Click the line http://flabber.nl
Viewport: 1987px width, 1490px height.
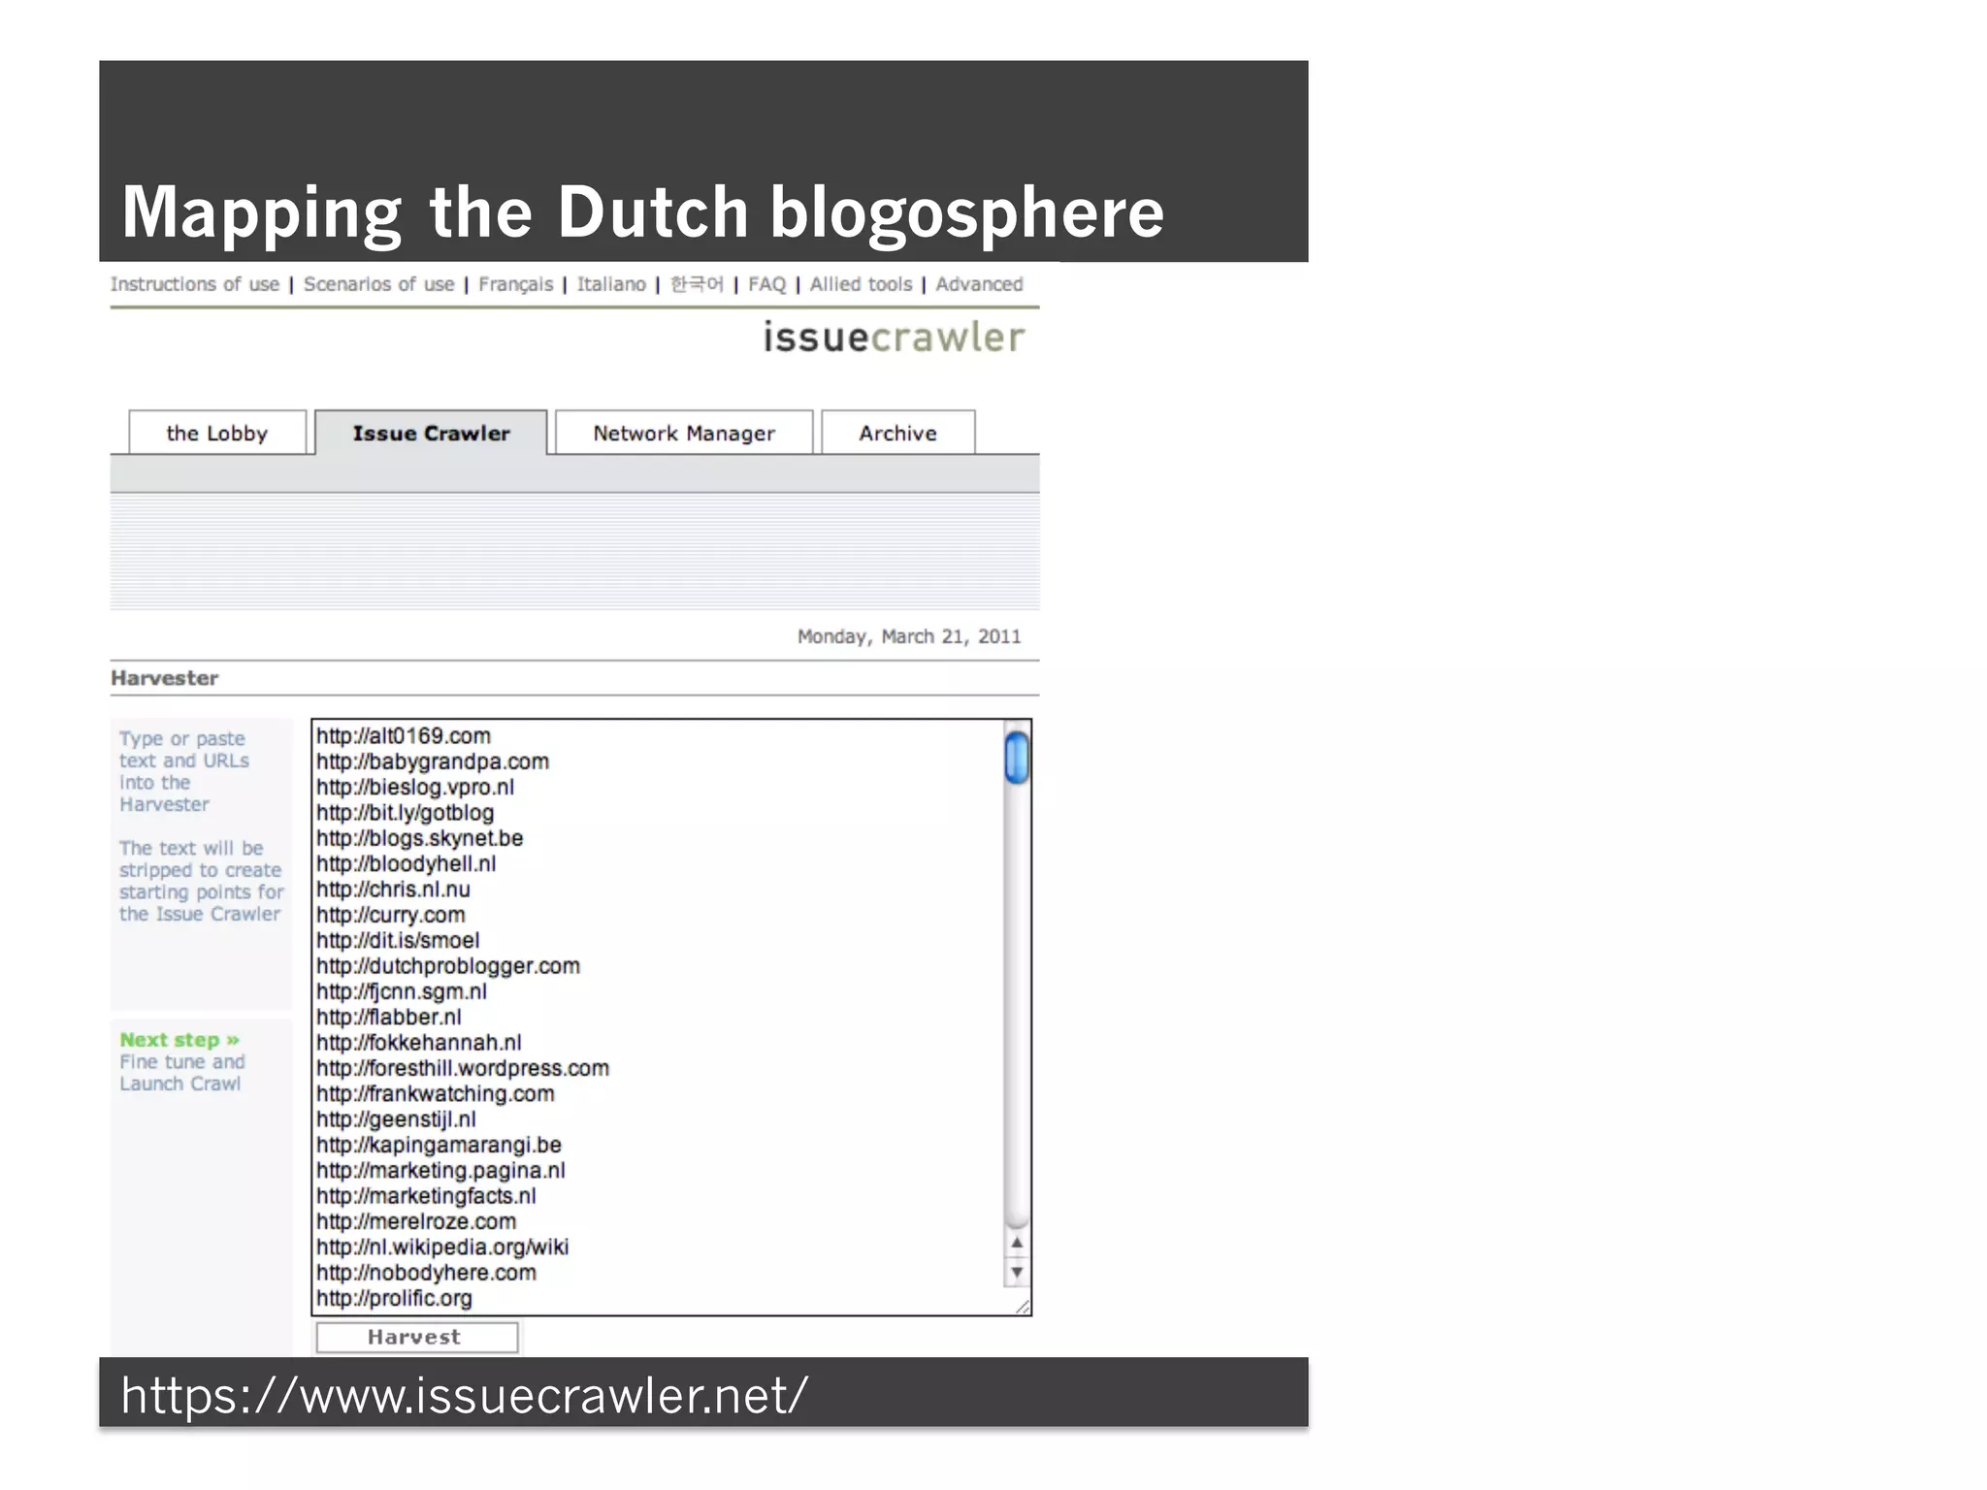[389, 1017]
